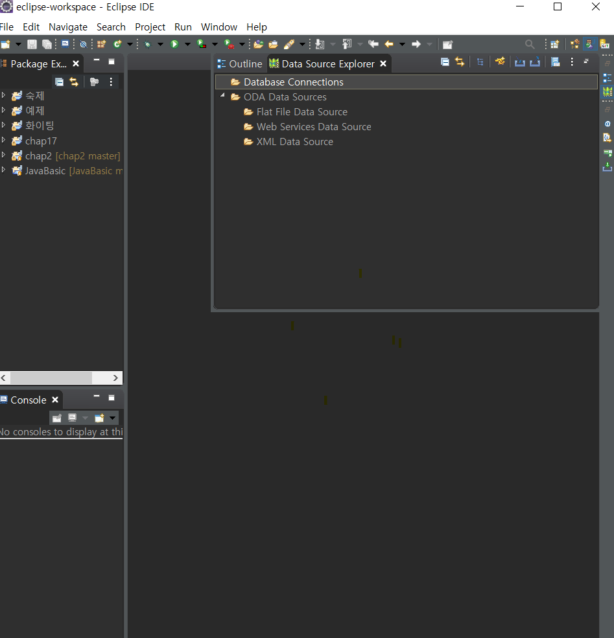This screenshot has width=614, height=638.
Task: Click the Save icon in main toolbar
Action: click(32, 44)
